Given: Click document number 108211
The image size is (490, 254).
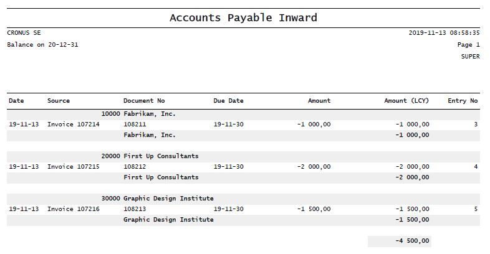Looking at the screenshot, I should pyautogui.click(x=135, y=124).
